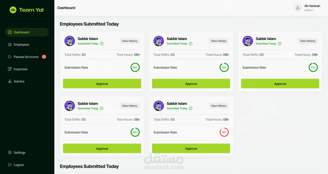The image size is (328, 174).
Task: Click the Submitted Today checkmark in the 92% card
Action: tap(191, 43)
